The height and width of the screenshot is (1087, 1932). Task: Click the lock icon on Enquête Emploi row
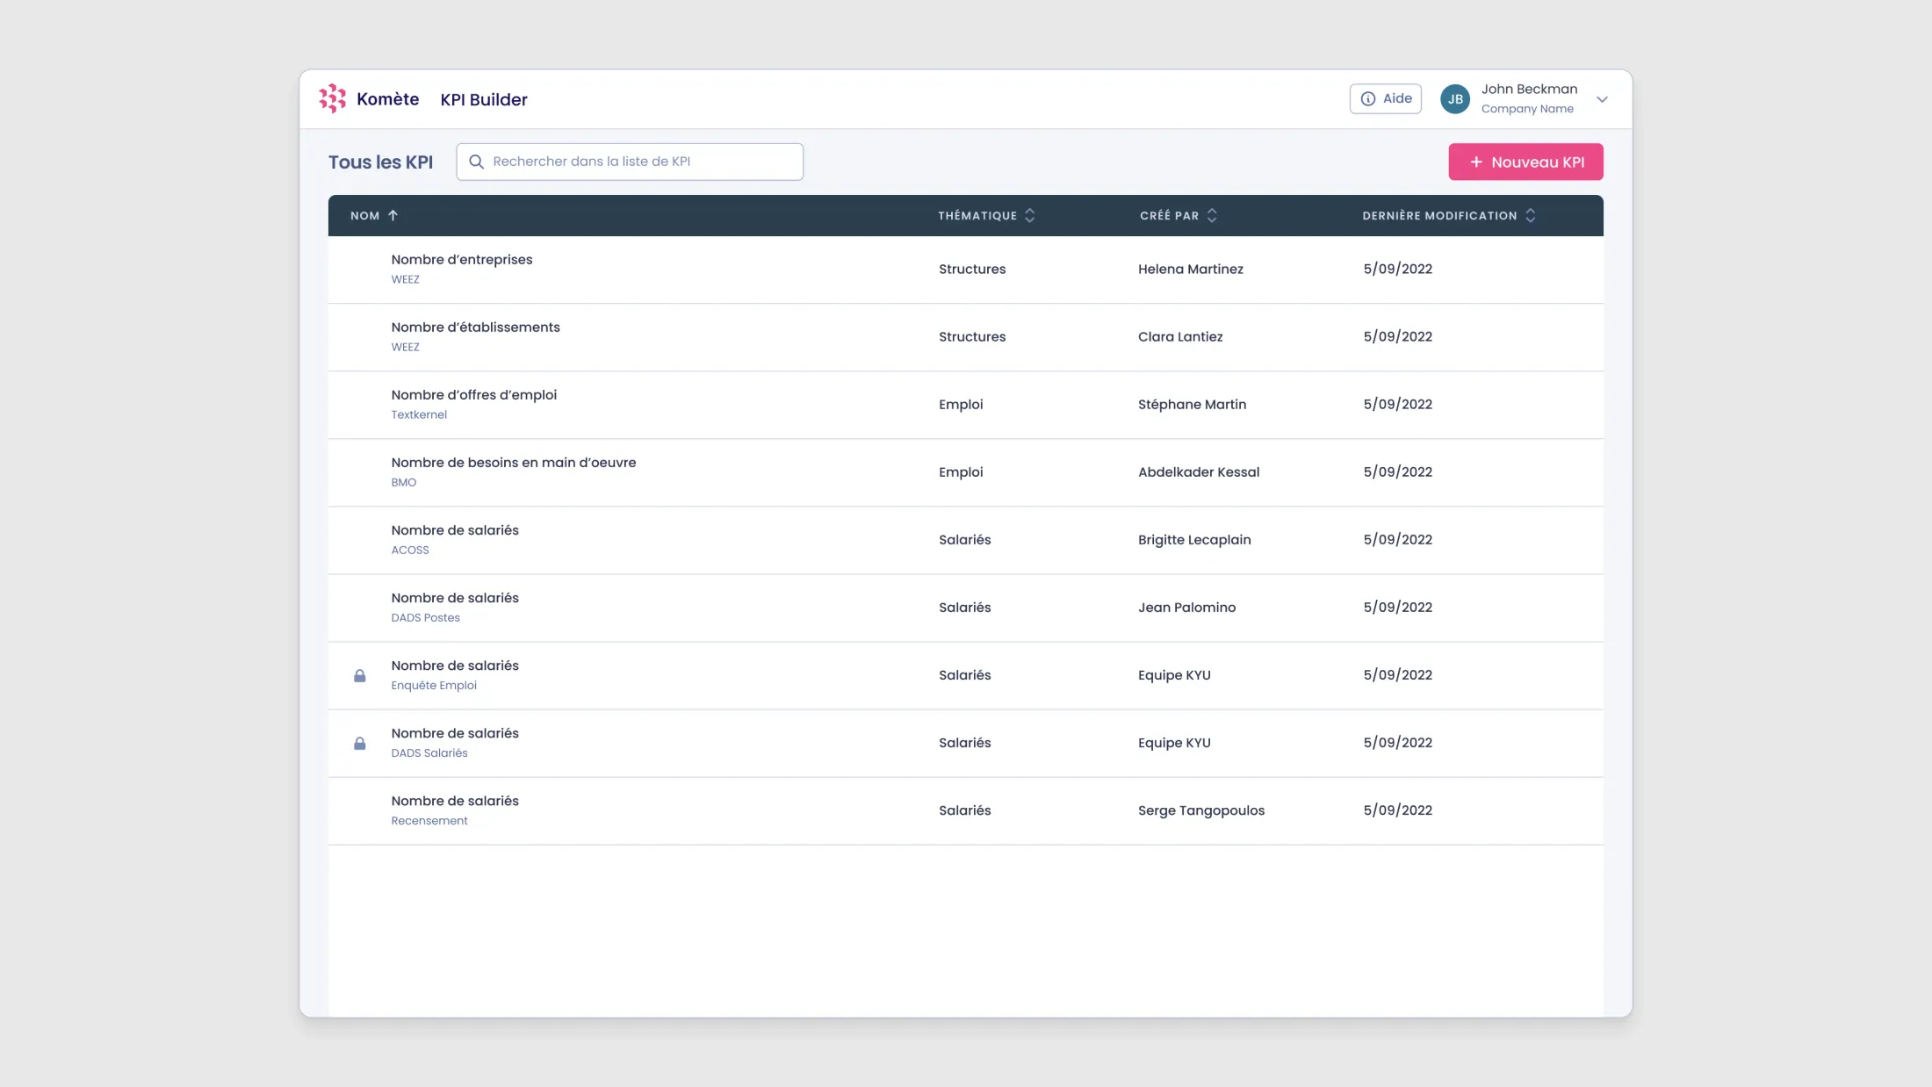pos(359,675)
